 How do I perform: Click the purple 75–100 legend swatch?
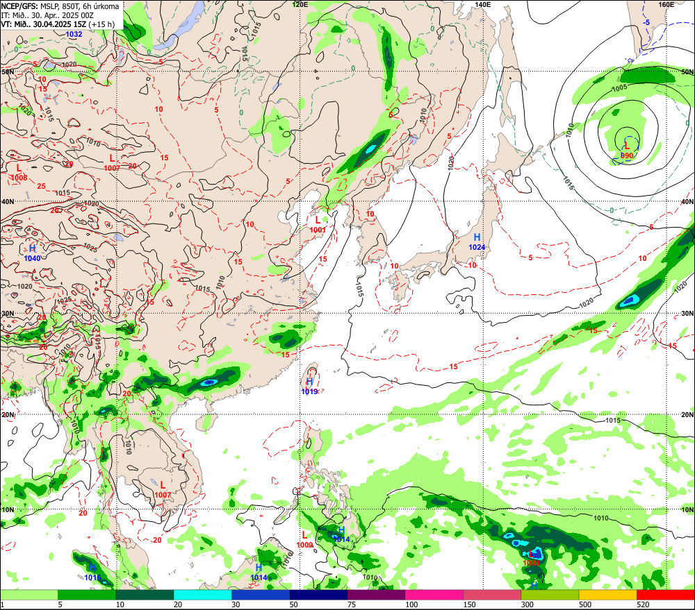click(x=376, y=595)
